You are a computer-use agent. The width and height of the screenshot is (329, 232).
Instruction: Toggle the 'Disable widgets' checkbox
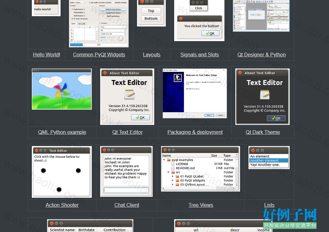(120, 2)
